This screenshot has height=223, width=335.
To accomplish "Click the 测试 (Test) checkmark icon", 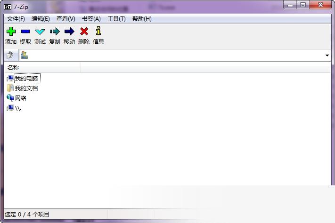I will (x=40, y=32).
